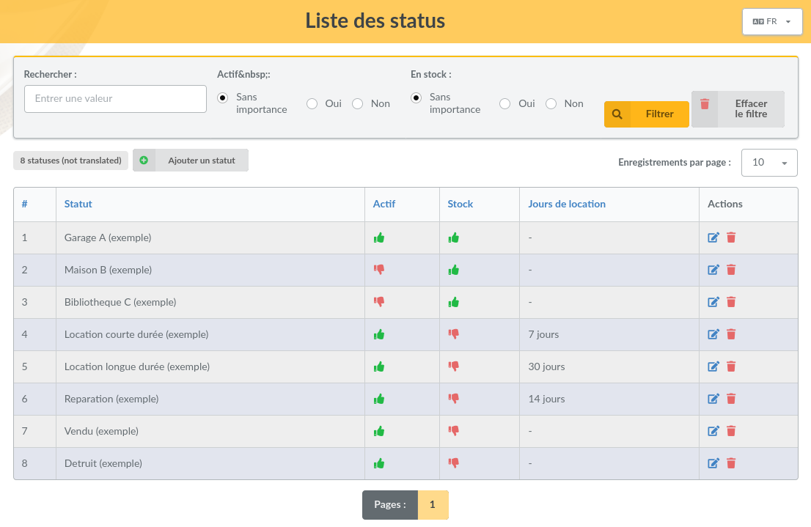This screenshot has width=811, height=527.
Task: Select Actif 'Non' radio option
Action: (357, 104)
